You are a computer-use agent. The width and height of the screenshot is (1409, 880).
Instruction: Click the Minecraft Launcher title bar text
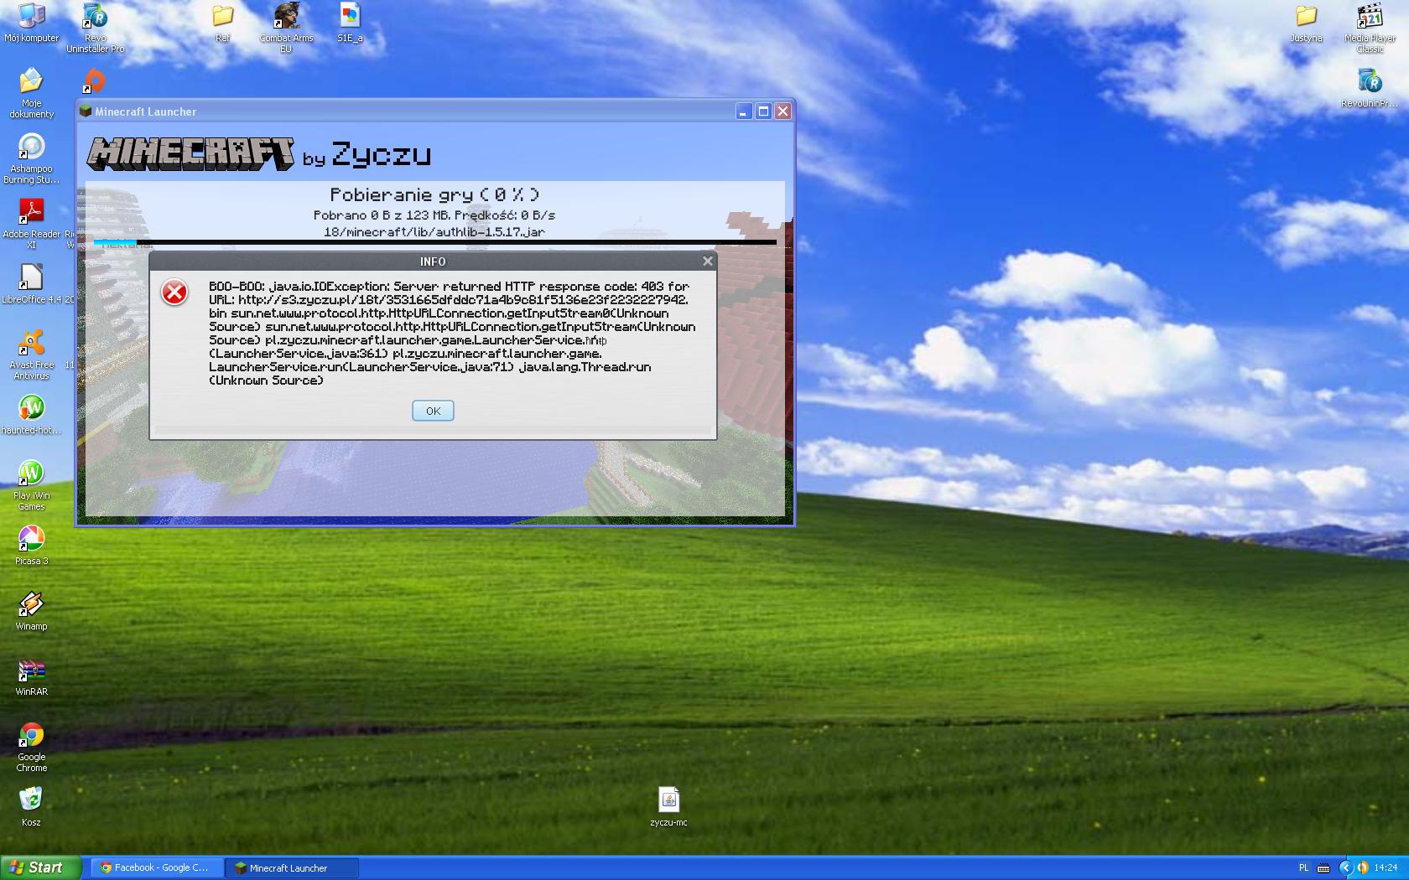[146, 111]
